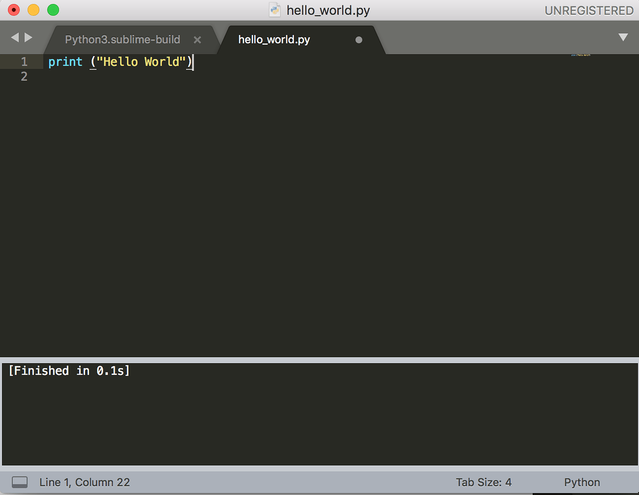Close the Python3.sublime-build tab

click(x=197, y=40)
